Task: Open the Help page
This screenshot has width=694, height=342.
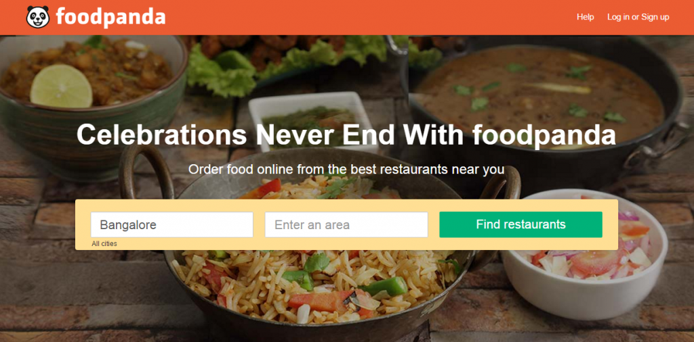Action: (585, 17)
